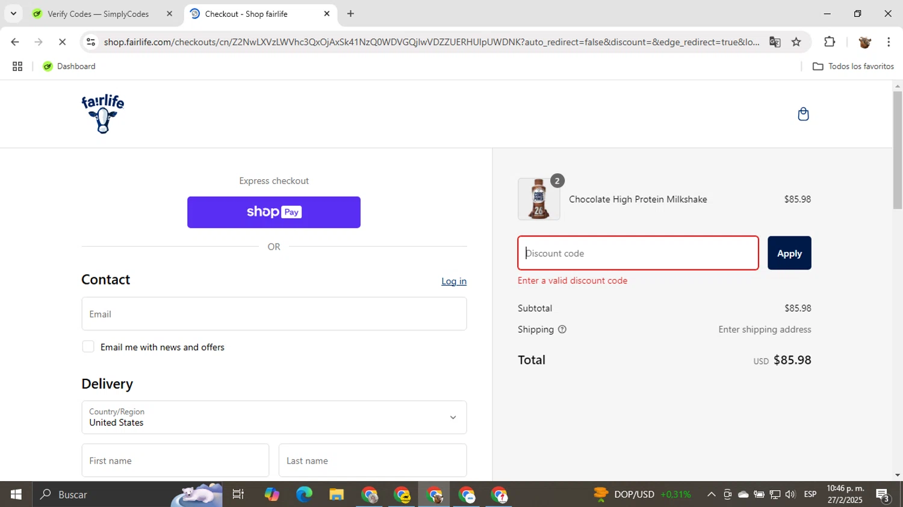Show hidden system tray icons
The height and width of the screenshot is (507, 903).
[x=711, y=494]
